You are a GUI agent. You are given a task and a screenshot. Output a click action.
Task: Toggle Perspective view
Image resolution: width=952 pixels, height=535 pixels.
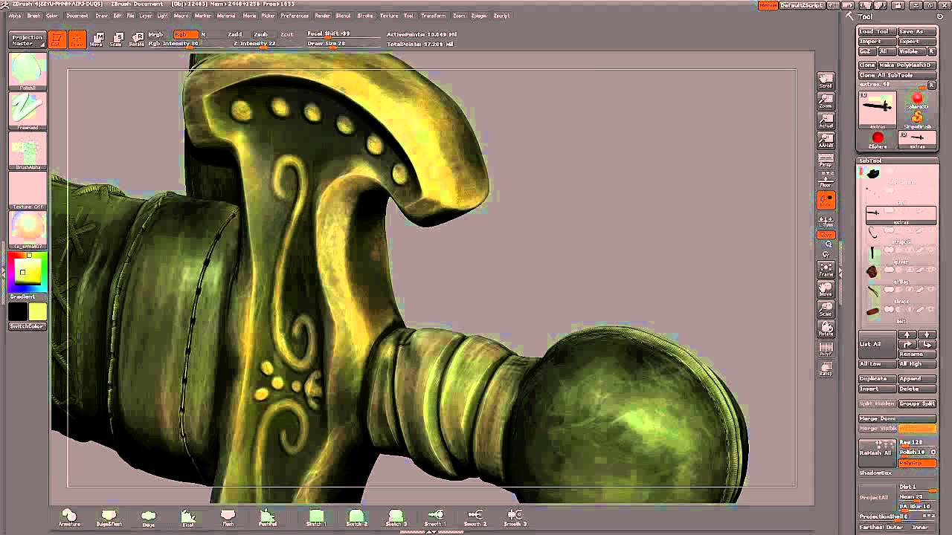[826, 160]
